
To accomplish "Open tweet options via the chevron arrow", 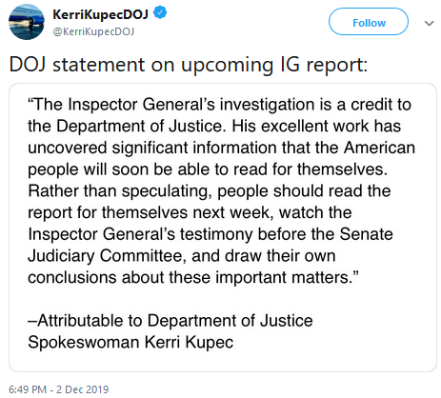I will [429, 23].
